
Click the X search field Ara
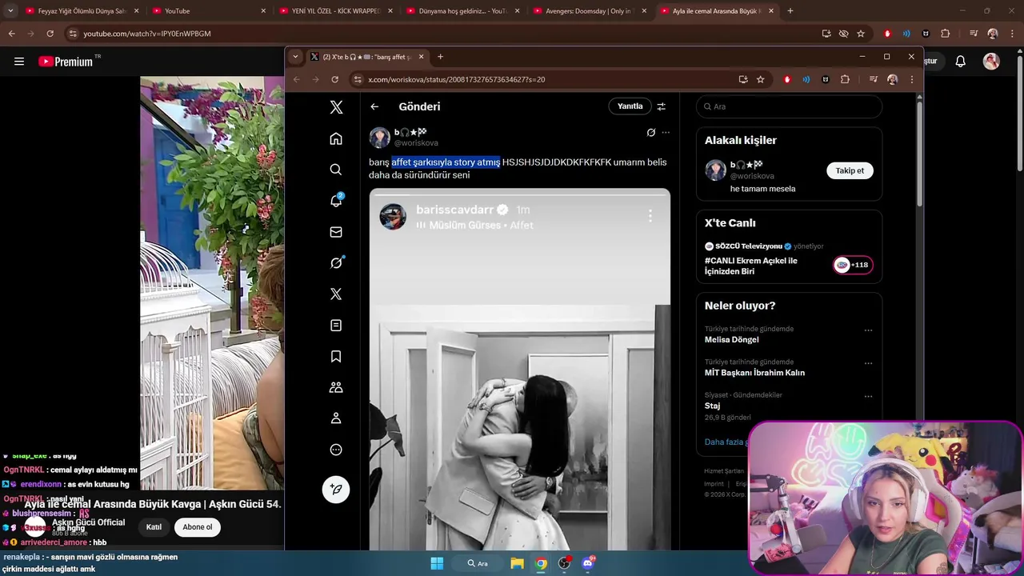[x=789, y=106]
